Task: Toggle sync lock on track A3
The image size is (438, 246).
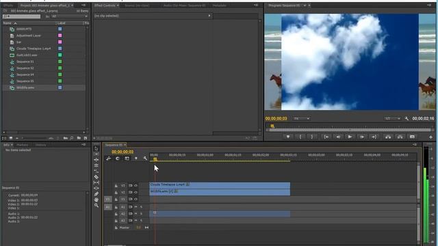Action: 130,220
